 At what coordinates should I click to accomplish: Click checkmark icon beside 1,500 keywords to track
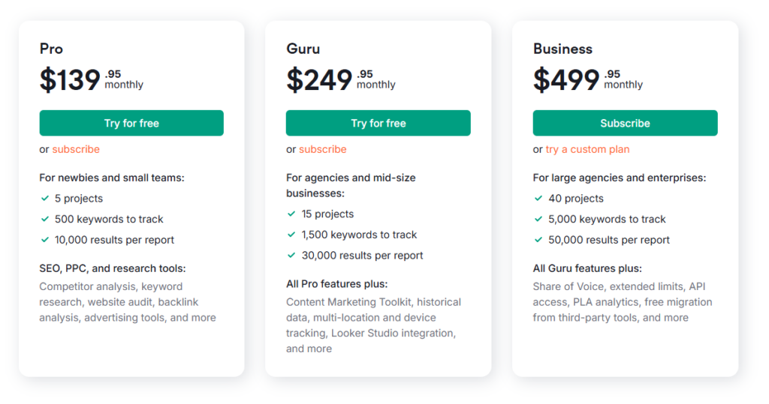291,235
